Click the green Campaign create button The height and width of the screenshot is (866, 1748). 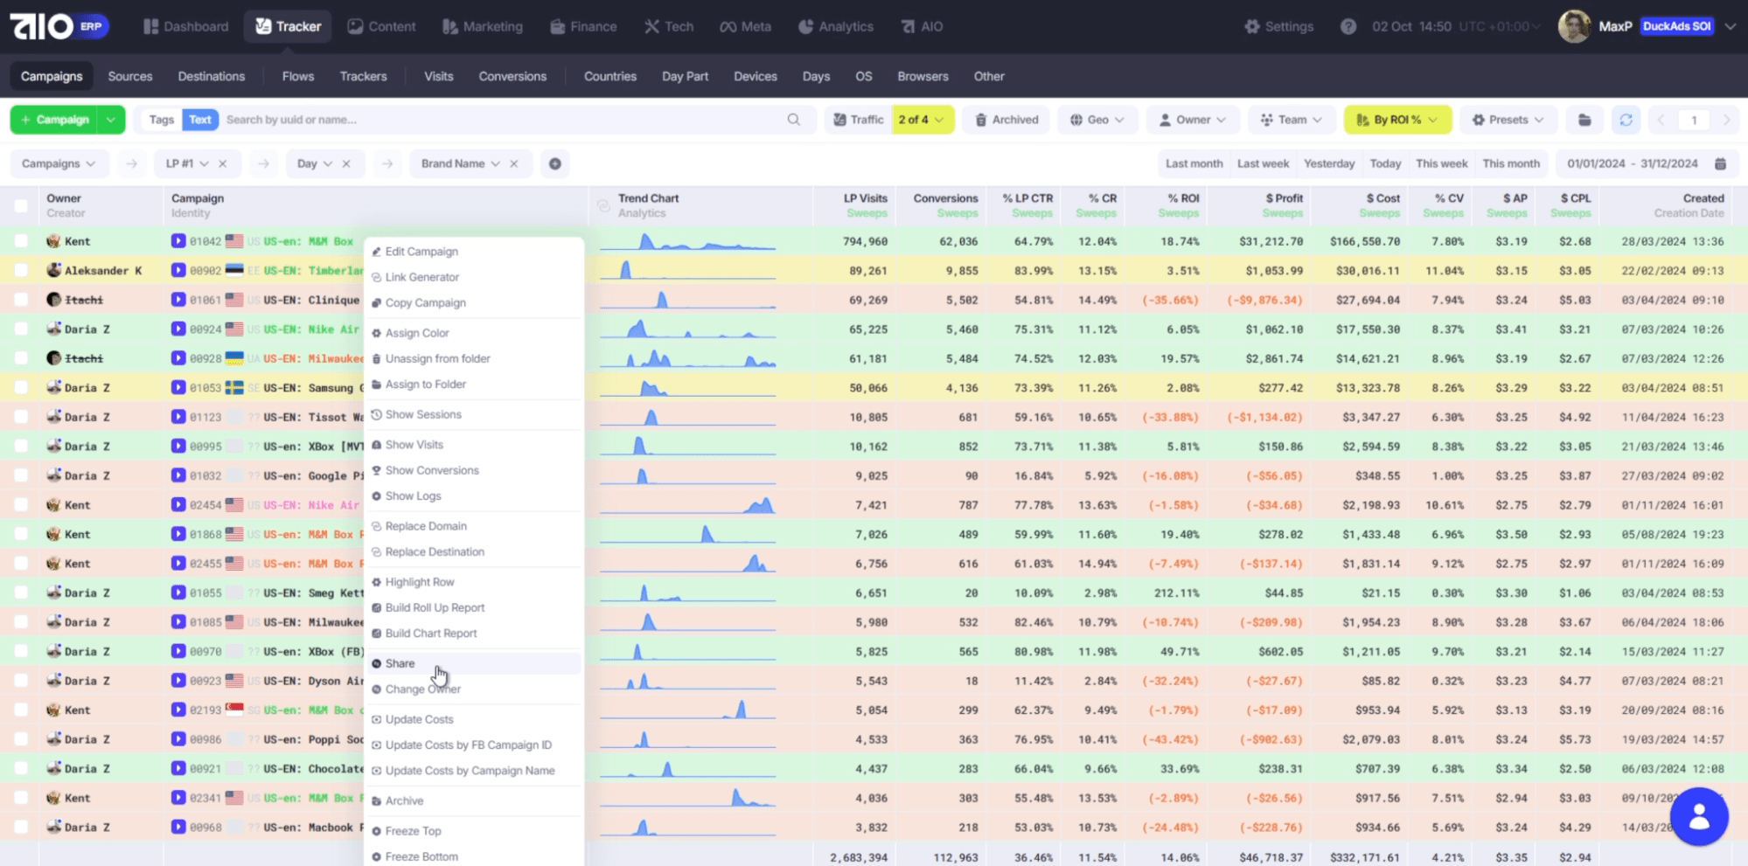[55, 120]
